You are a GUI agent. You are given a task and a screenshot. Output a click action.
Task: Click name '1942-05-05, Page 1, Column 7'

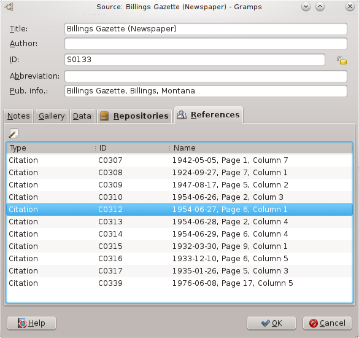(230, 160)
